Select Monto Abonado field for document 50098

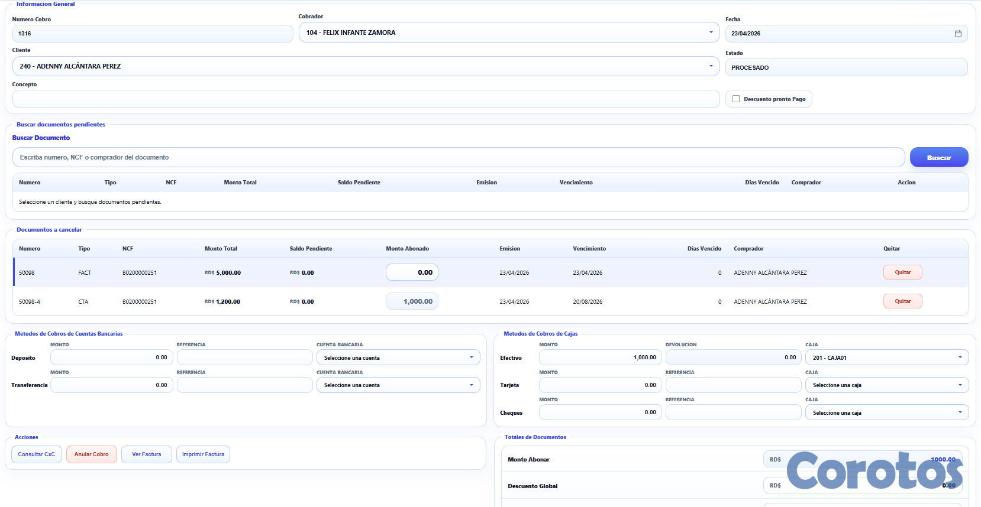[412, 272]
